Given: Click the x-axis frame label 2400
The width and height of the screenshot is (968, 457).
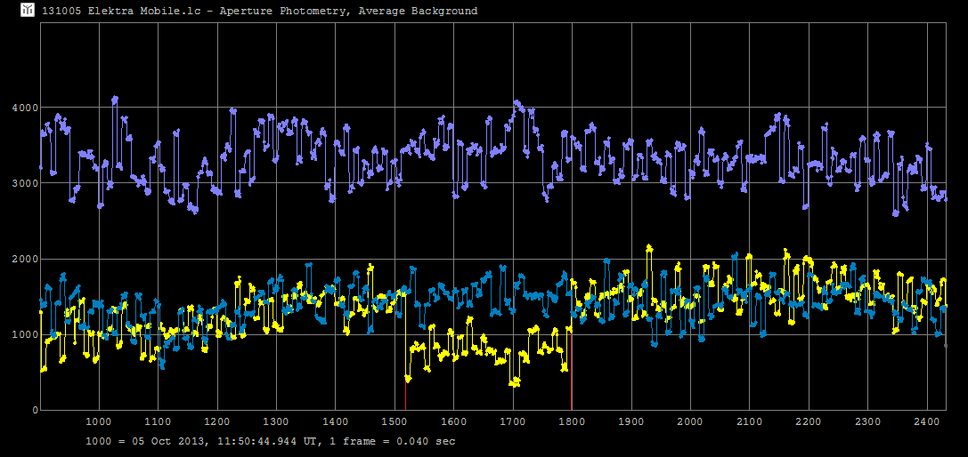Looking at the screenshot, I should [927, 422].
